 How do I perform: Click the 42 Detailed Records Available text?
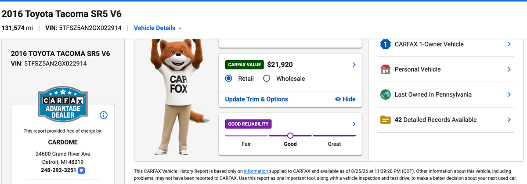(436, 119)
